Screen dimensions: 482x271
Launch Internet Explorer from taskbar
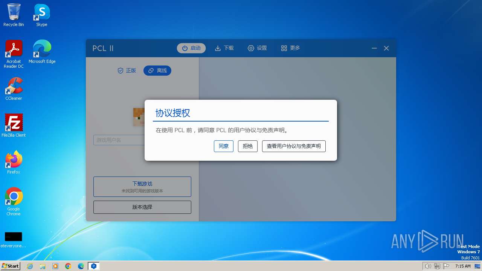click(30, 266)
